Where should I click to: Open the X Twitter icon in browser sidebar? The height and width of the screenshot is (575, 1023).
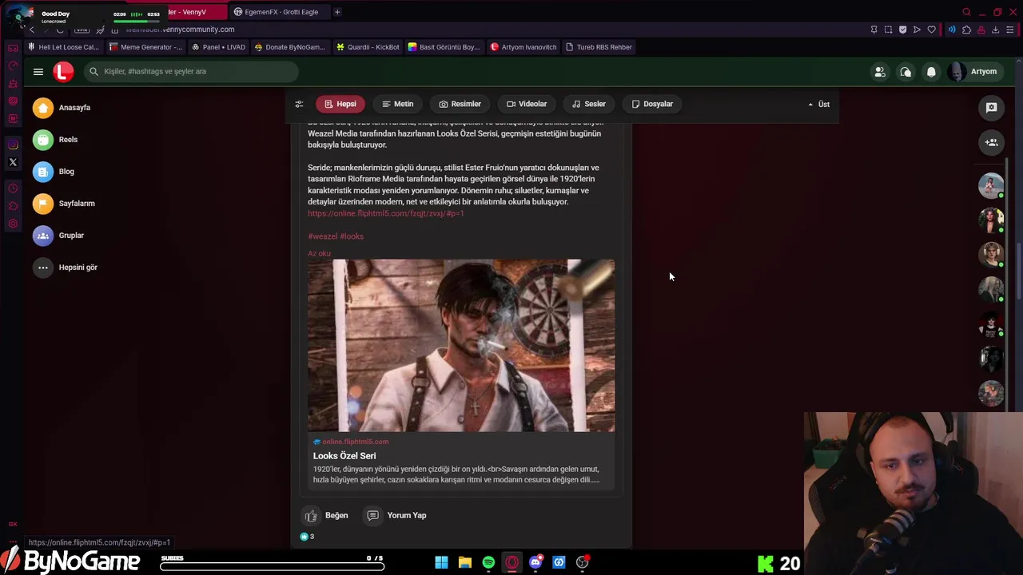point(13,162)
